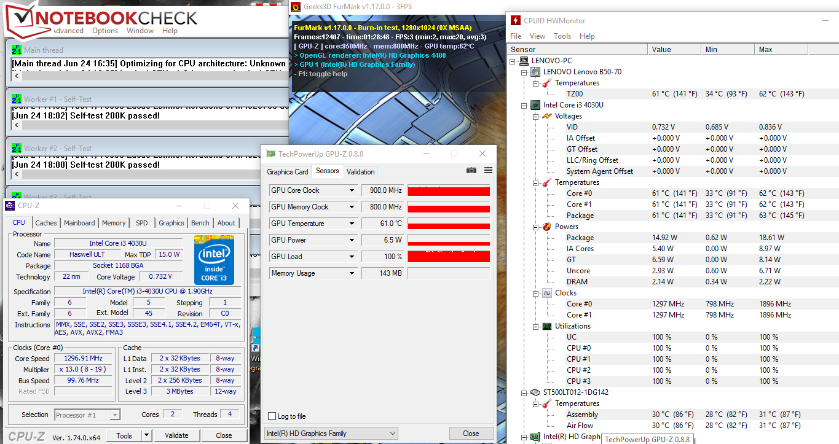839x444 pixels.
Task: Open the HWMonitor Tools menu
Action: pos(562,36)
